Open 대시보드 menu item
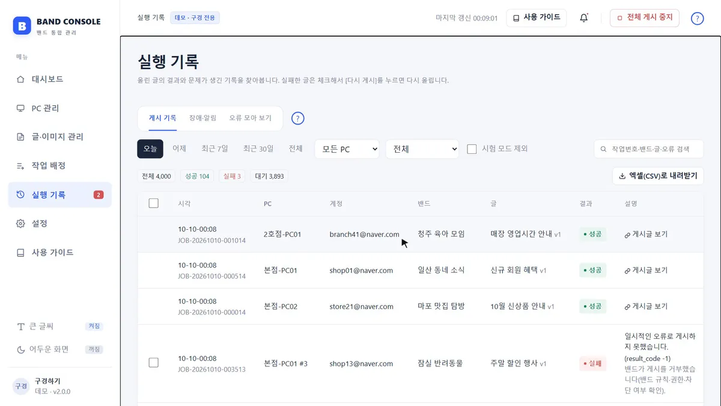The width and height of the screenshot is (721, 406). pos(60,79)
